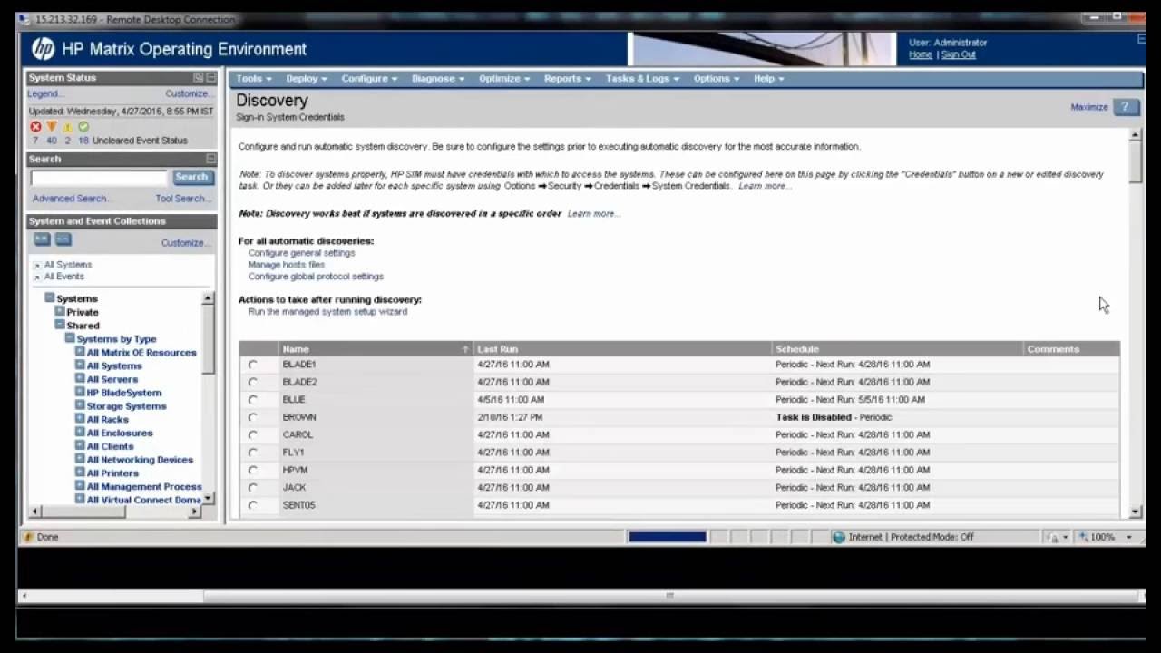The width and height of the screenshot is (1161, 653).
Task: Click Configure general settings link
Action: point(302,253)
